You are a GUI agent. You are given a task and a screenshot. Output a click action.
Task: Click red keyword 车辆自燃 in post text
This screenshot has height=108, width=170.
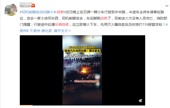(62, 24)
